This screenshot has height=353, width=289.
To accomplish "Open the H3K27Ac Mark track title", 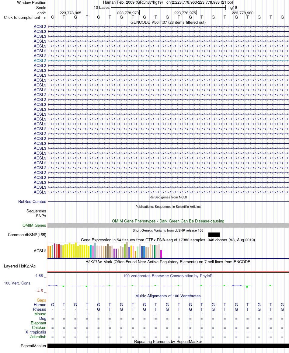I will click(x=168, y=262).
